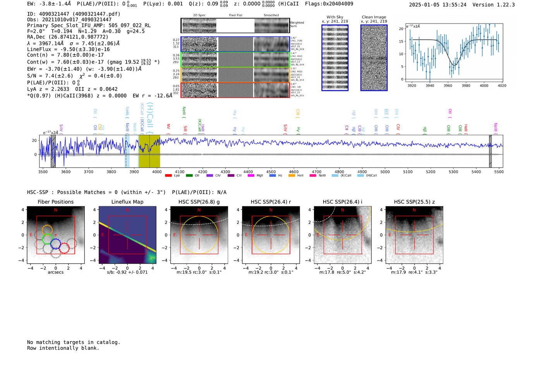The width and height of the screenshot is (542, 369).
Task: Open the Gaussian absorption-line fit plot
Action: point(454,53)
